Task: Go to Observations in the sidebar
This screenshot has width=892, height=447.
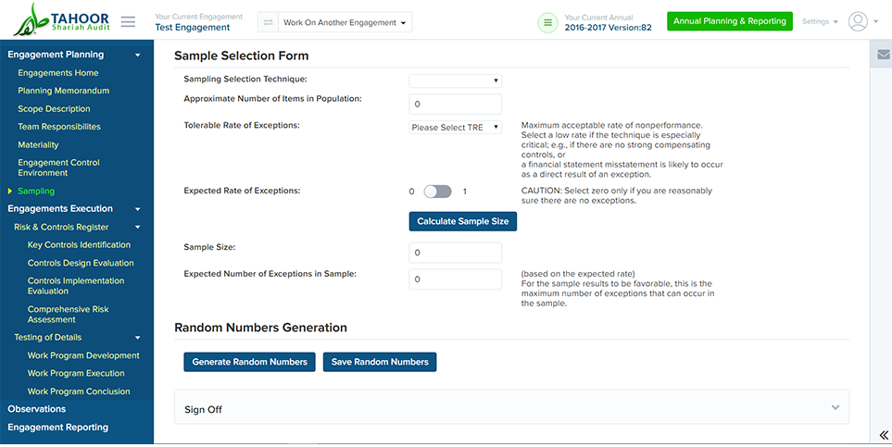Action: 37,409
